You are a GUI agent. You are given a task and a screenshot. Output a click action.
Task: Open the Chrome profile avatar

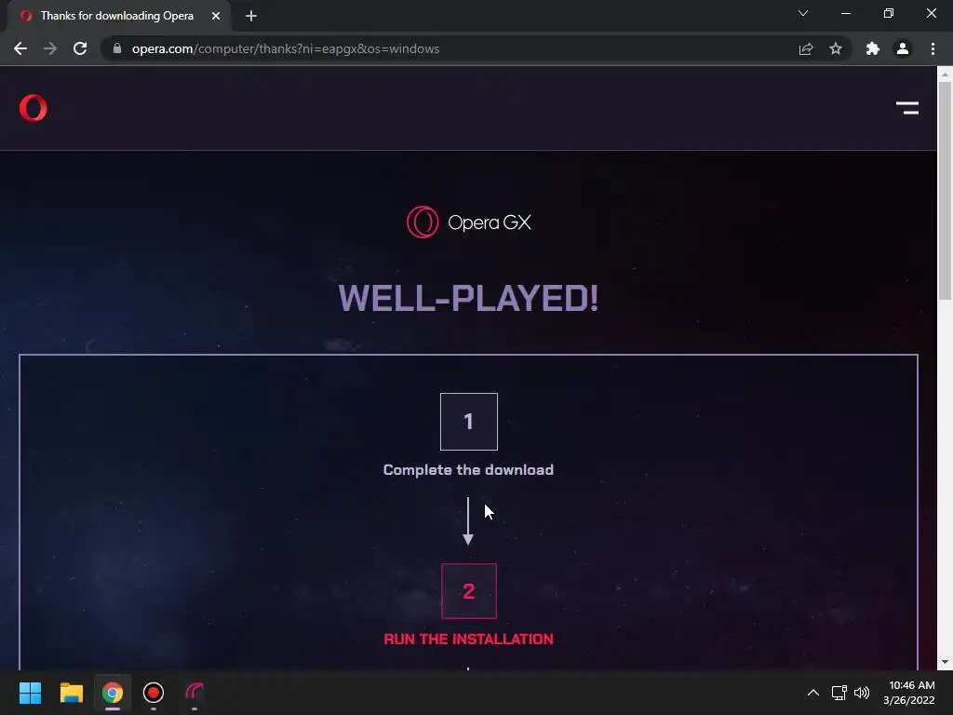(x=903, y=48)
